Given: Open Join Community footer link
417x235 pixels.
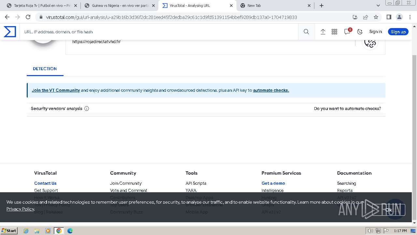Looking at the screenshot, I should click(x=126, y=183).
